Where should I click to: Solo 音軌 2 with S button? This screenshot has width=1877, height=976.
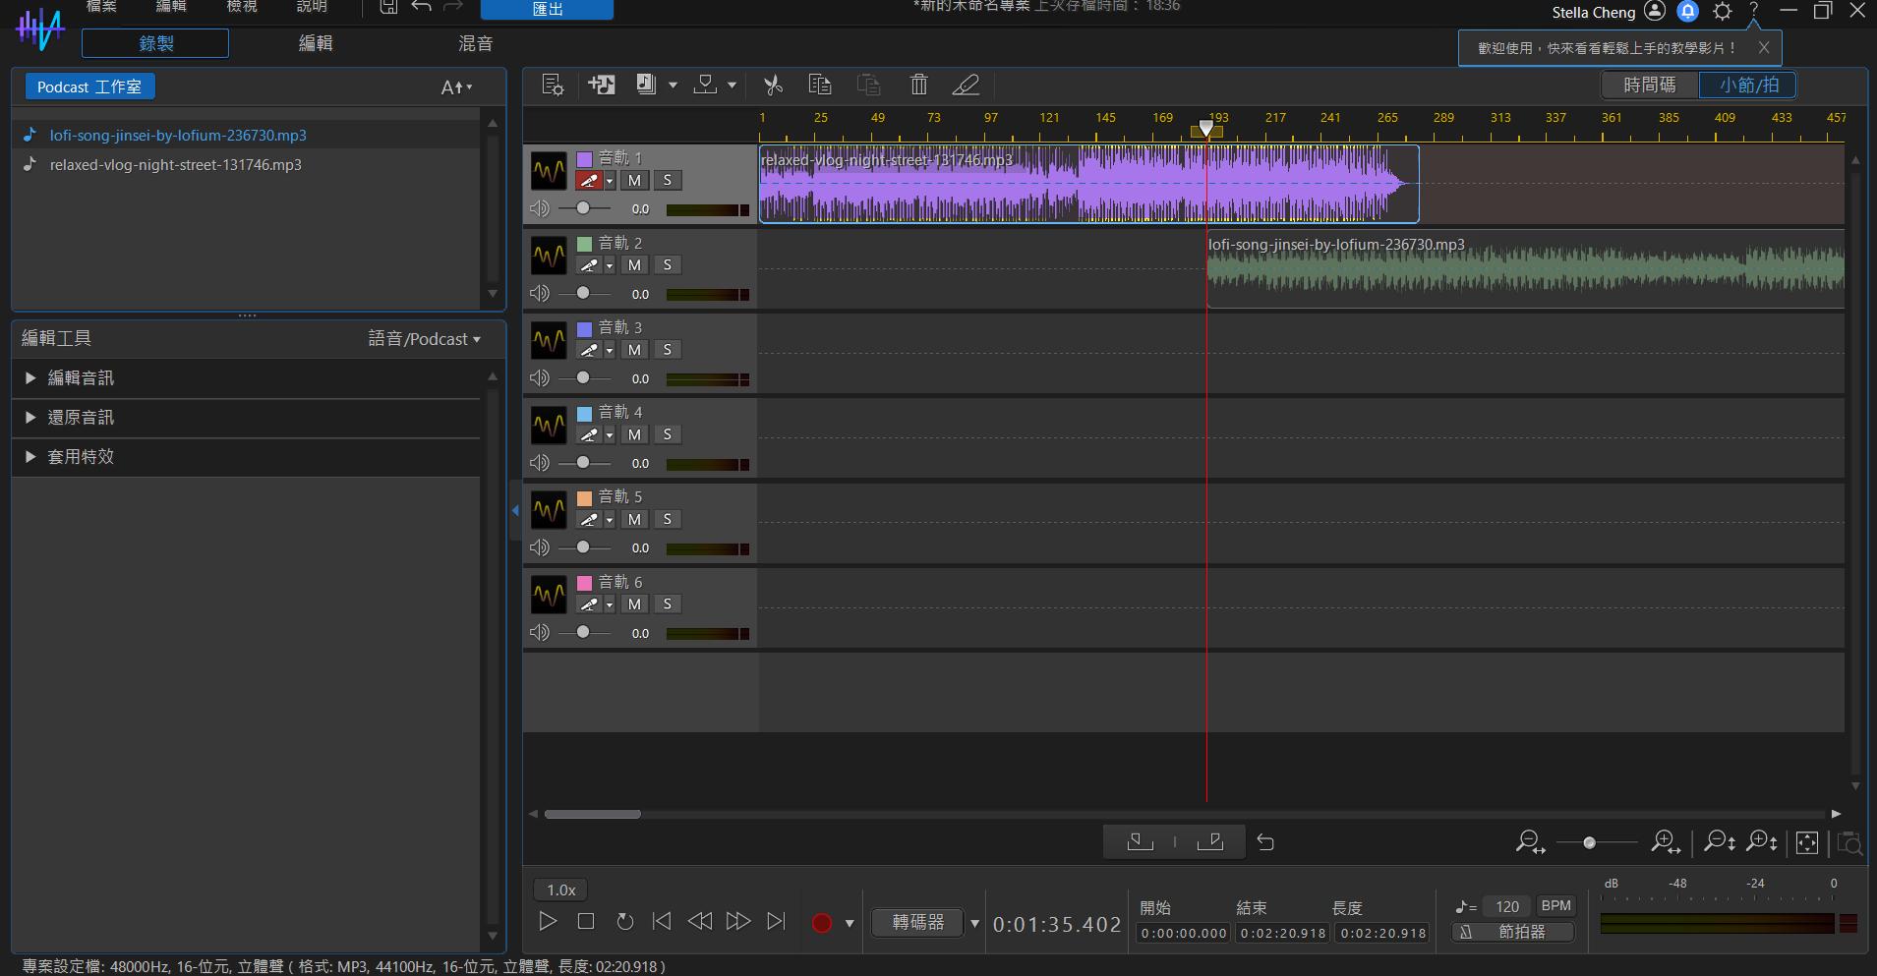click(668, 265)
